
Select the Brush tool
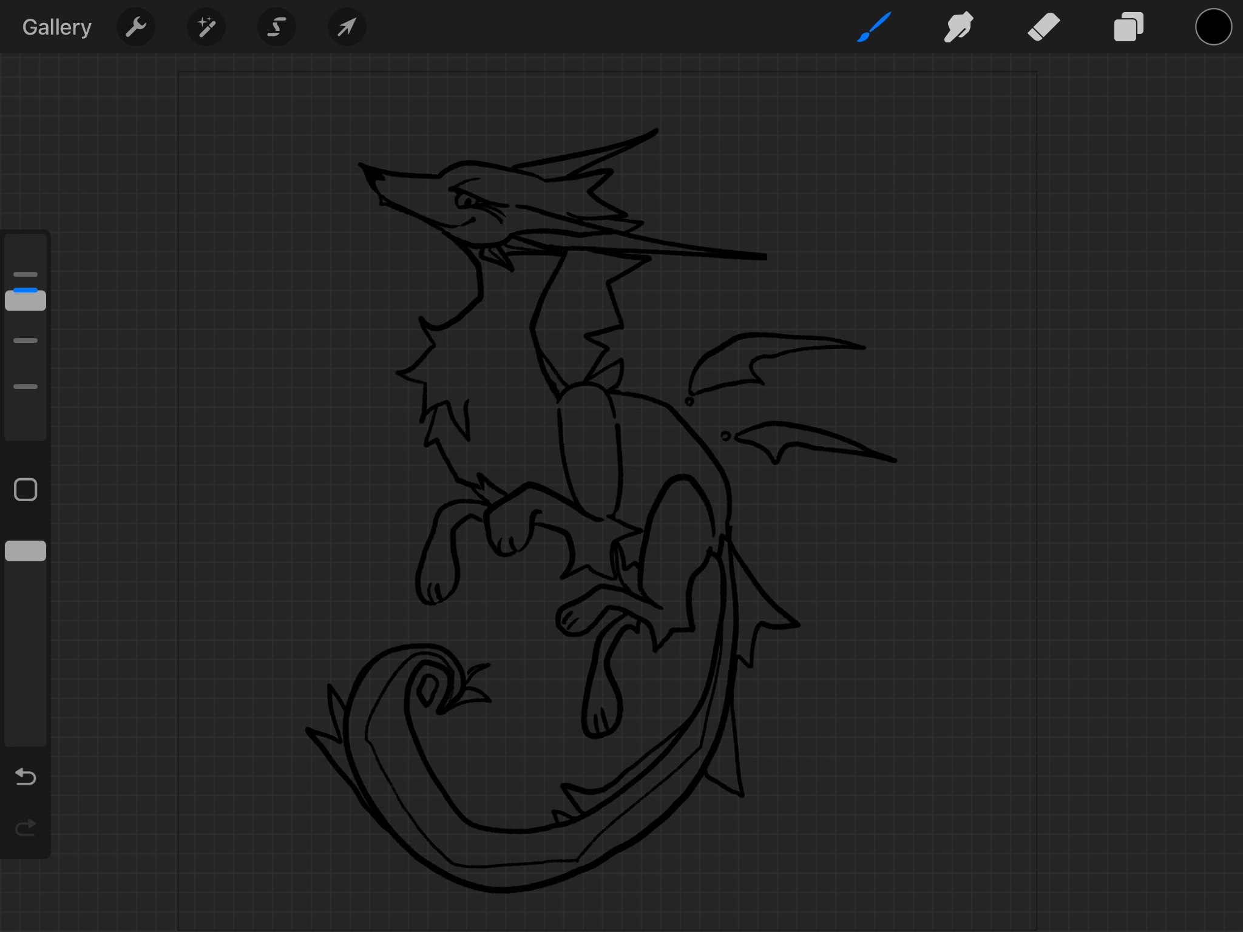pyautogui.click(x=874, y=27)
